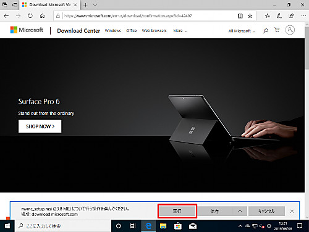Screen dimensions: 309x232
Task: Open Task View on taskbar
Action: pyautogui.click(x=133, y=226)
